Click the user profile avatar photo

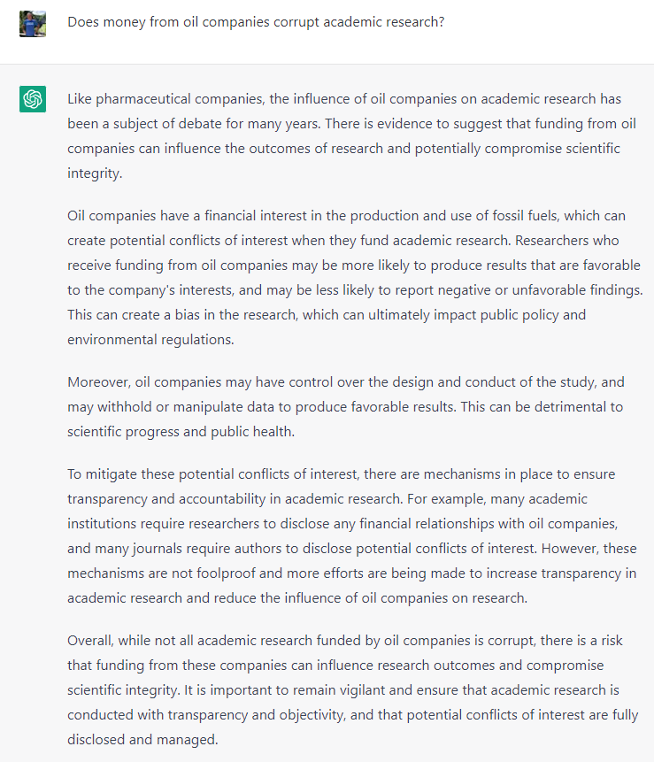pyautogui.click(x=33, y=24)
